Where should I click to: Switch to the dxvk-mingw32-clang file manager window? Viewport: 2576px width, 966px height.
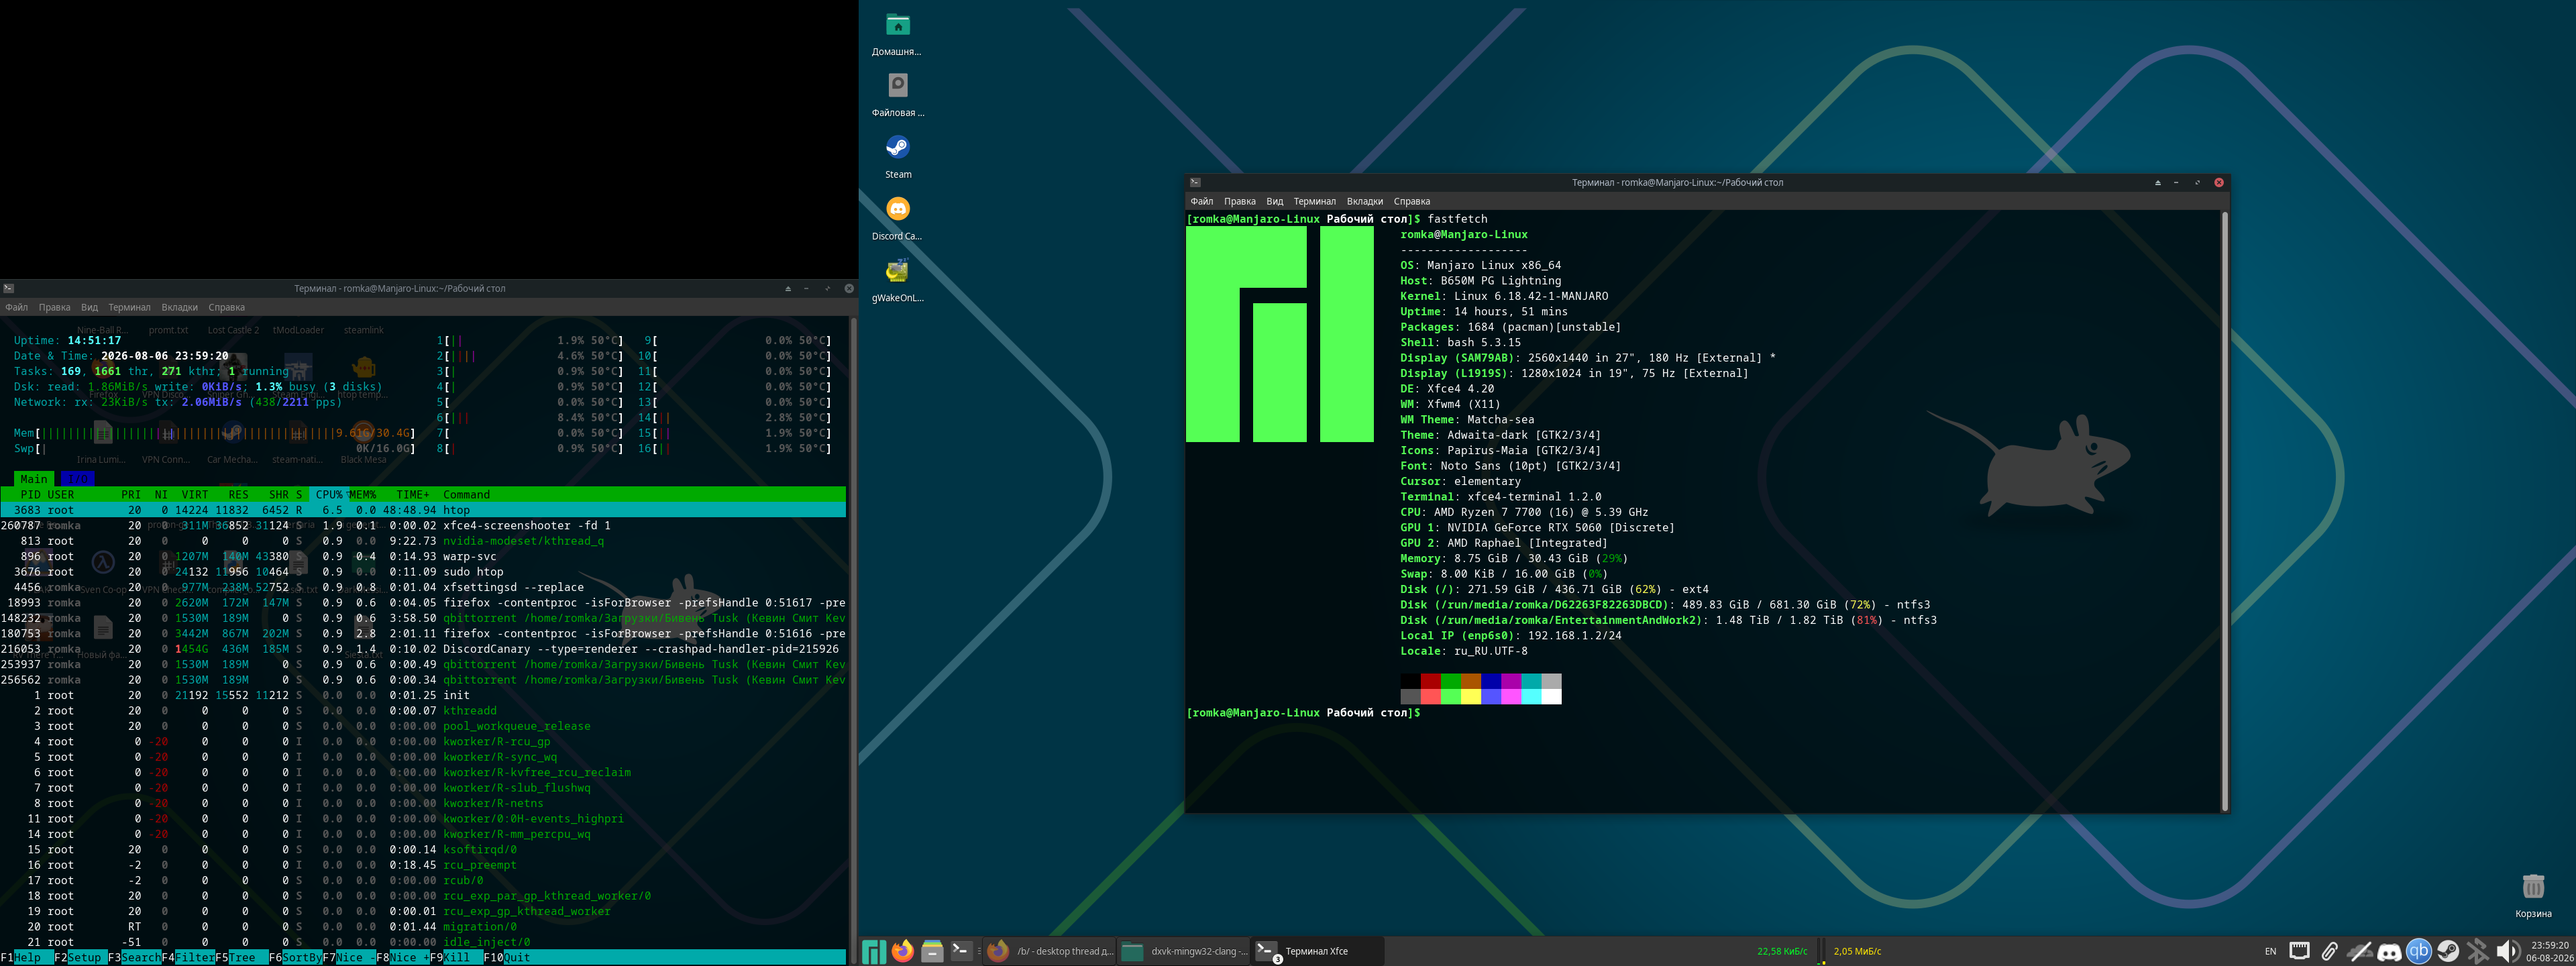(x=1184, y=951)
